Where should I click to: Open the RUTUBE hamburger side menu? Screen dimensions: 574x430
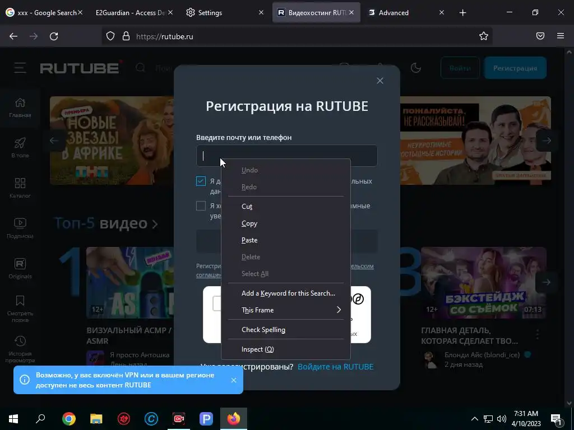[20, 68]
